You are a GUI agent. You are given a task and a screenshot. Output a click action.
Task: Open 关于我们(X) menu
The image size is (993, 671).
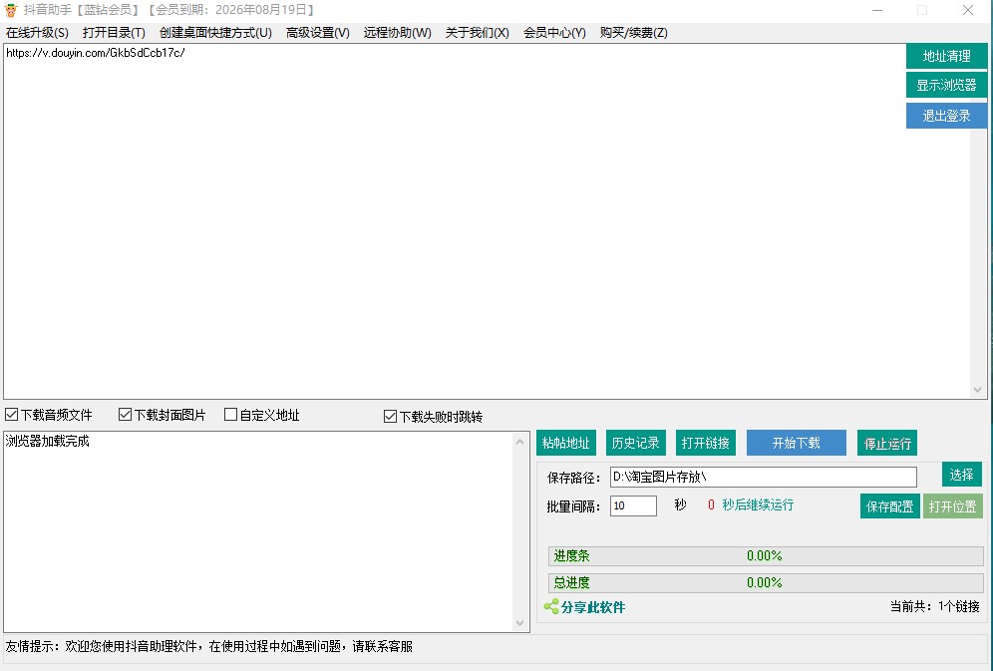[x=478, y=32]
